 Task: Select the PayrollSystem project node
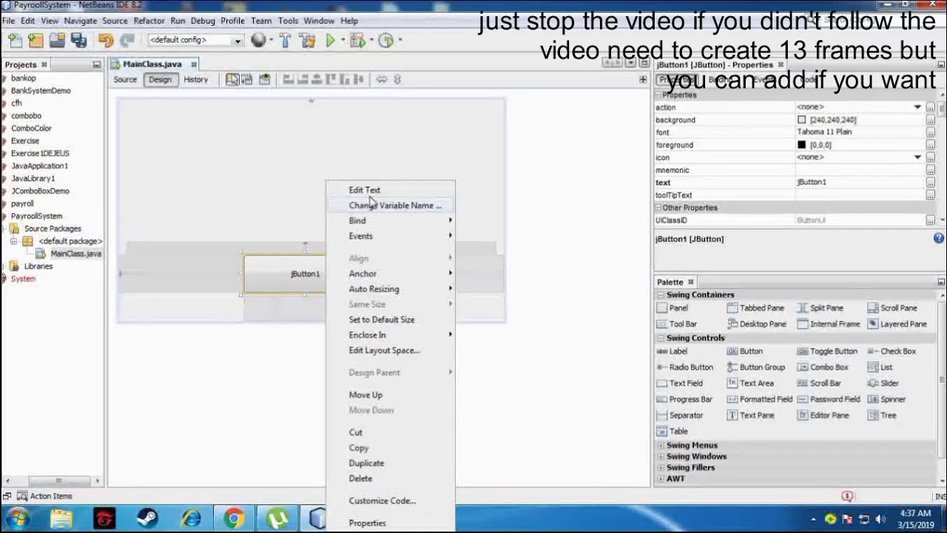tap(36, 216)
